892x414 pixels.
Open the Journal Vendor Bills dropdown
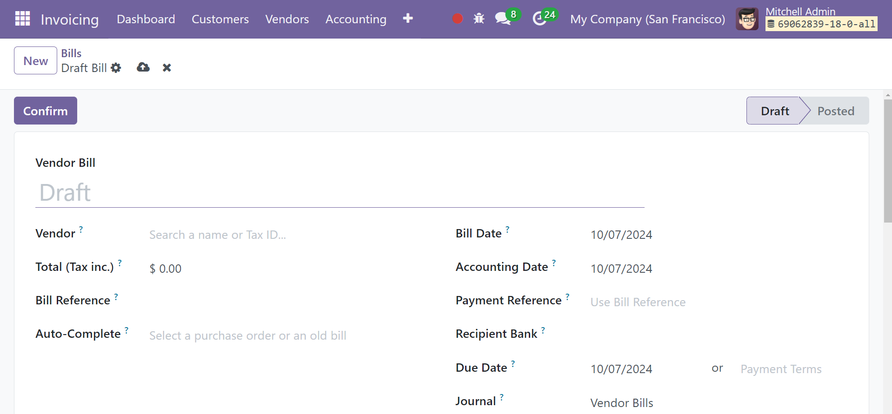click(719, 403)
